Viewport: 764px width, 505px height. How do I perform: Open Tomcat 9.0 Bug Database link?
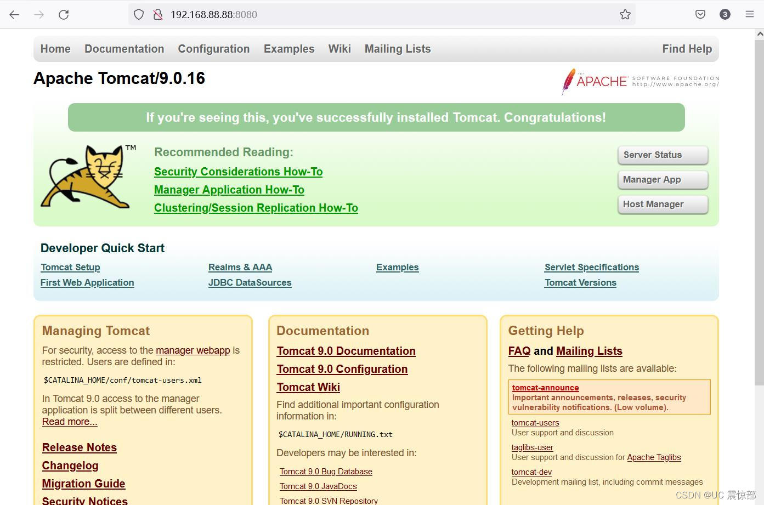click(326, 472)
